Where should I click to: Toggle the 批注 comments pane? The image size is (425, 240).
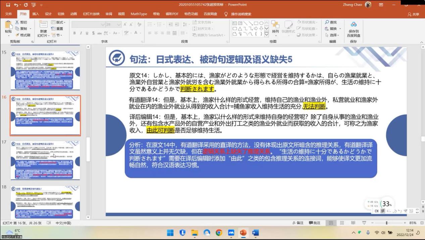tap(315, 223)
